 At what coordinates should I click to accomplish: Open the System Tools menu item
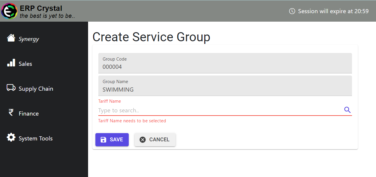coord(35,138)
